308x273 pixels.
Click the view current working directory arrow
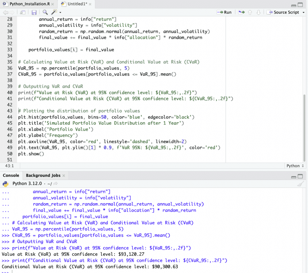(x=55, y=184)
